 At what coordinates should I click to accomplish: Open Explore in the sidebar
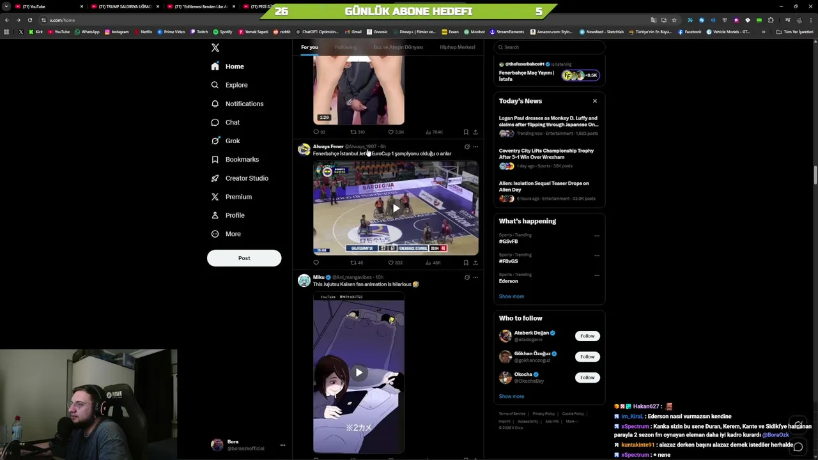point(229,85)
